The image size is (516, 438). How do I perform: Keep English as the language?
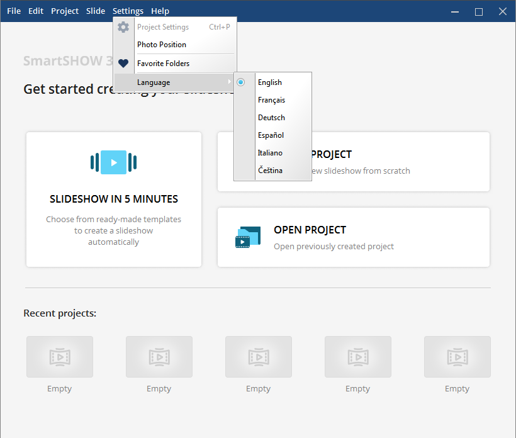tap(273, 82)
